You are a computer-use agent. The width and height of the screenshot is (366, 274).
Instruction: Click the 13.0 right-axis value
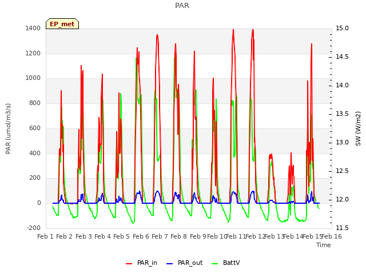pyautogui.click(x=342, y=142)
